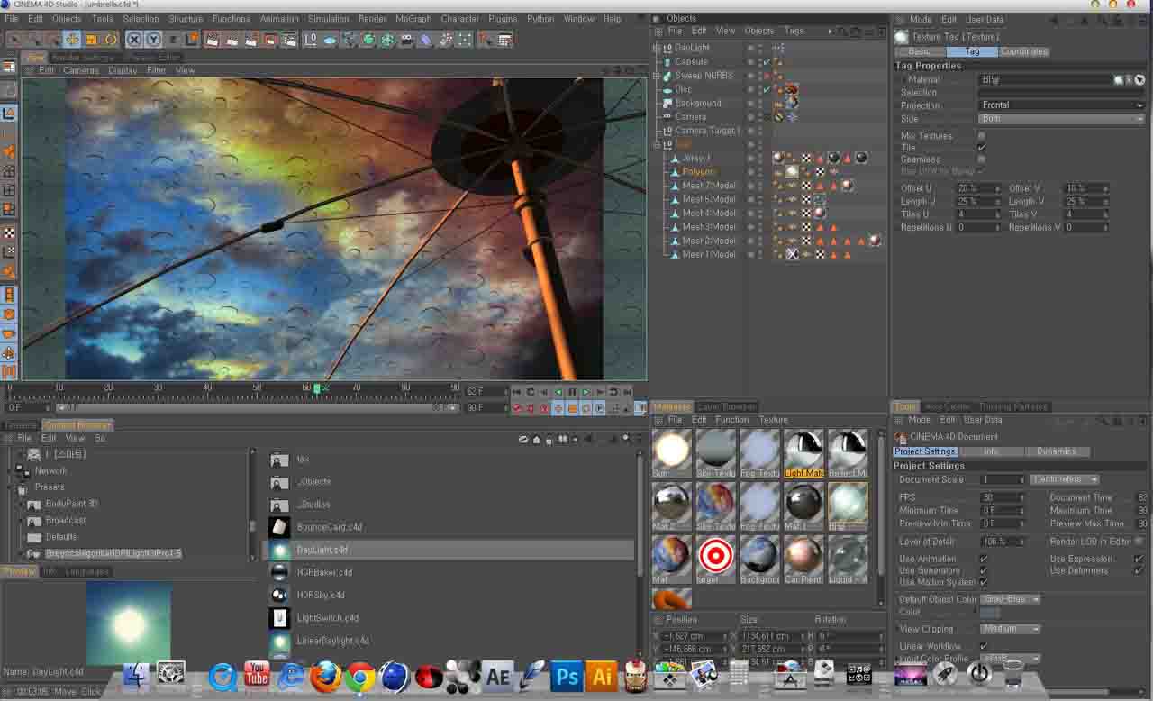Open Default Object Color dropdown
This screenshot has width=1153, height=701.
coord(1010,599)
